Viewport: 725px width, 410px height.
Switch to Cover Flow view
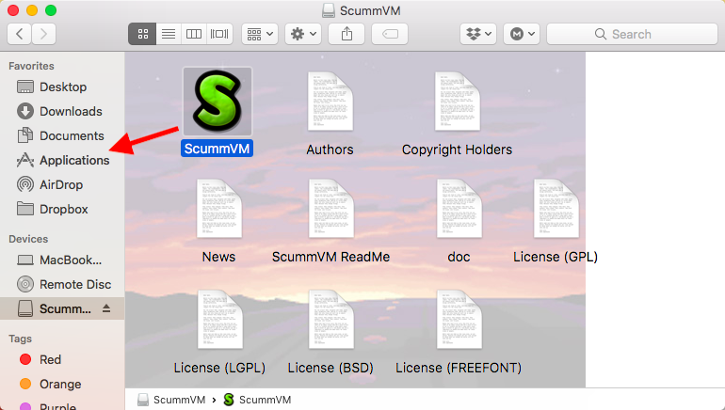point(219,34)
